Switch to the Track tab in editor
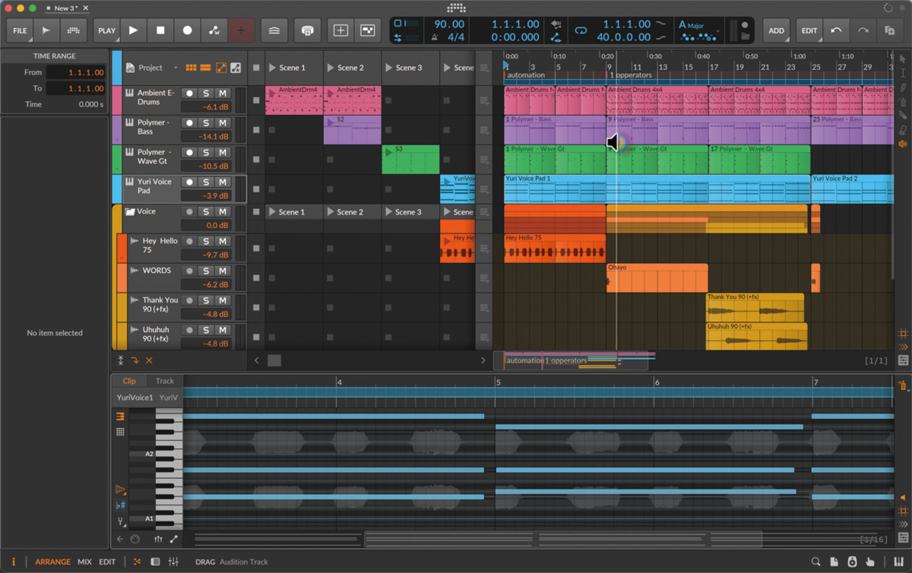 pos(165,381)
